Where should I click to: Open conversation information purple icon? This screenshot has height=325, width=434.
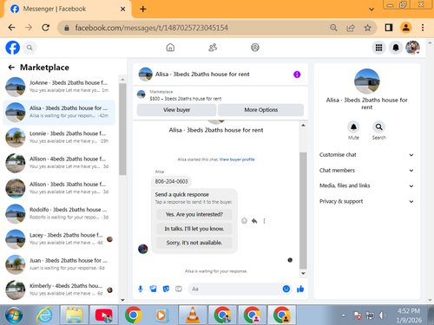click(297, 75)
